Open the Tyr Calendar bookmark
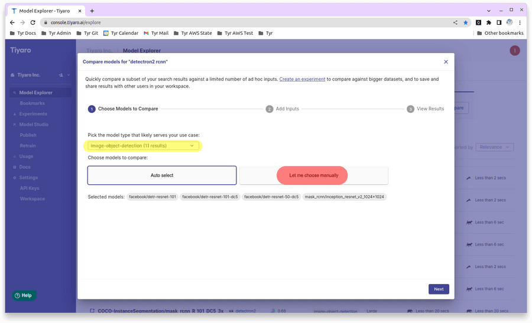The image size is (532, 323). coord(121,33)
